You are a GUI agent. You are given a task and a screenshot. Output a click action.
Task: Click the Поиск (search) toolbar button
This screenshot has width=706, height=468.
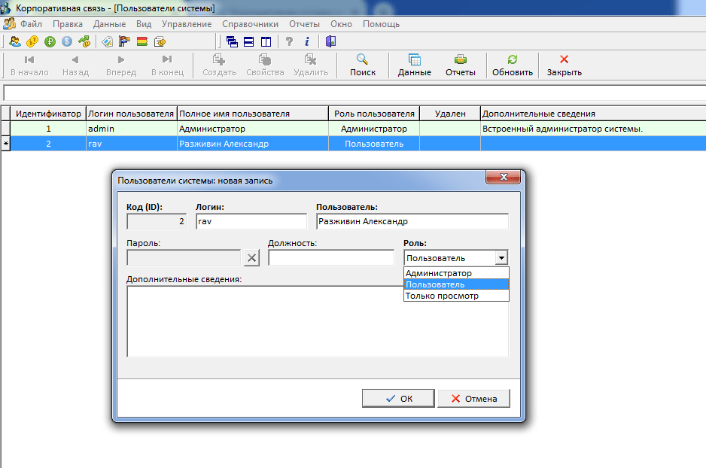[x=362, y=65]
